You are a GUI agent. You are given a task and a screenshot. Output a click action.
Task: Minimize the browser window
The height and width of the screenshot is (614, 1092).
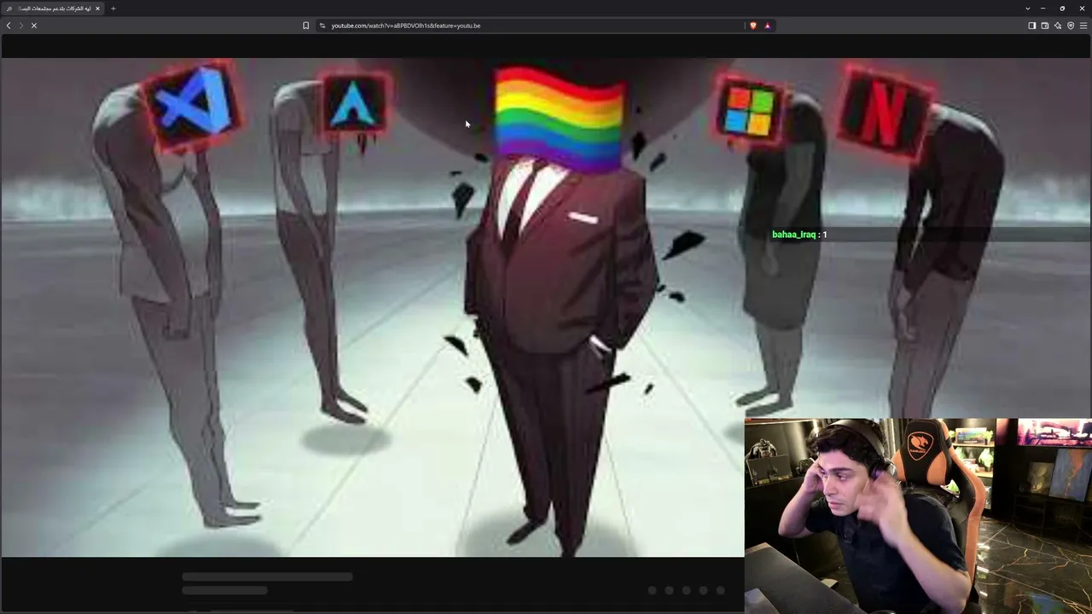1043,9
